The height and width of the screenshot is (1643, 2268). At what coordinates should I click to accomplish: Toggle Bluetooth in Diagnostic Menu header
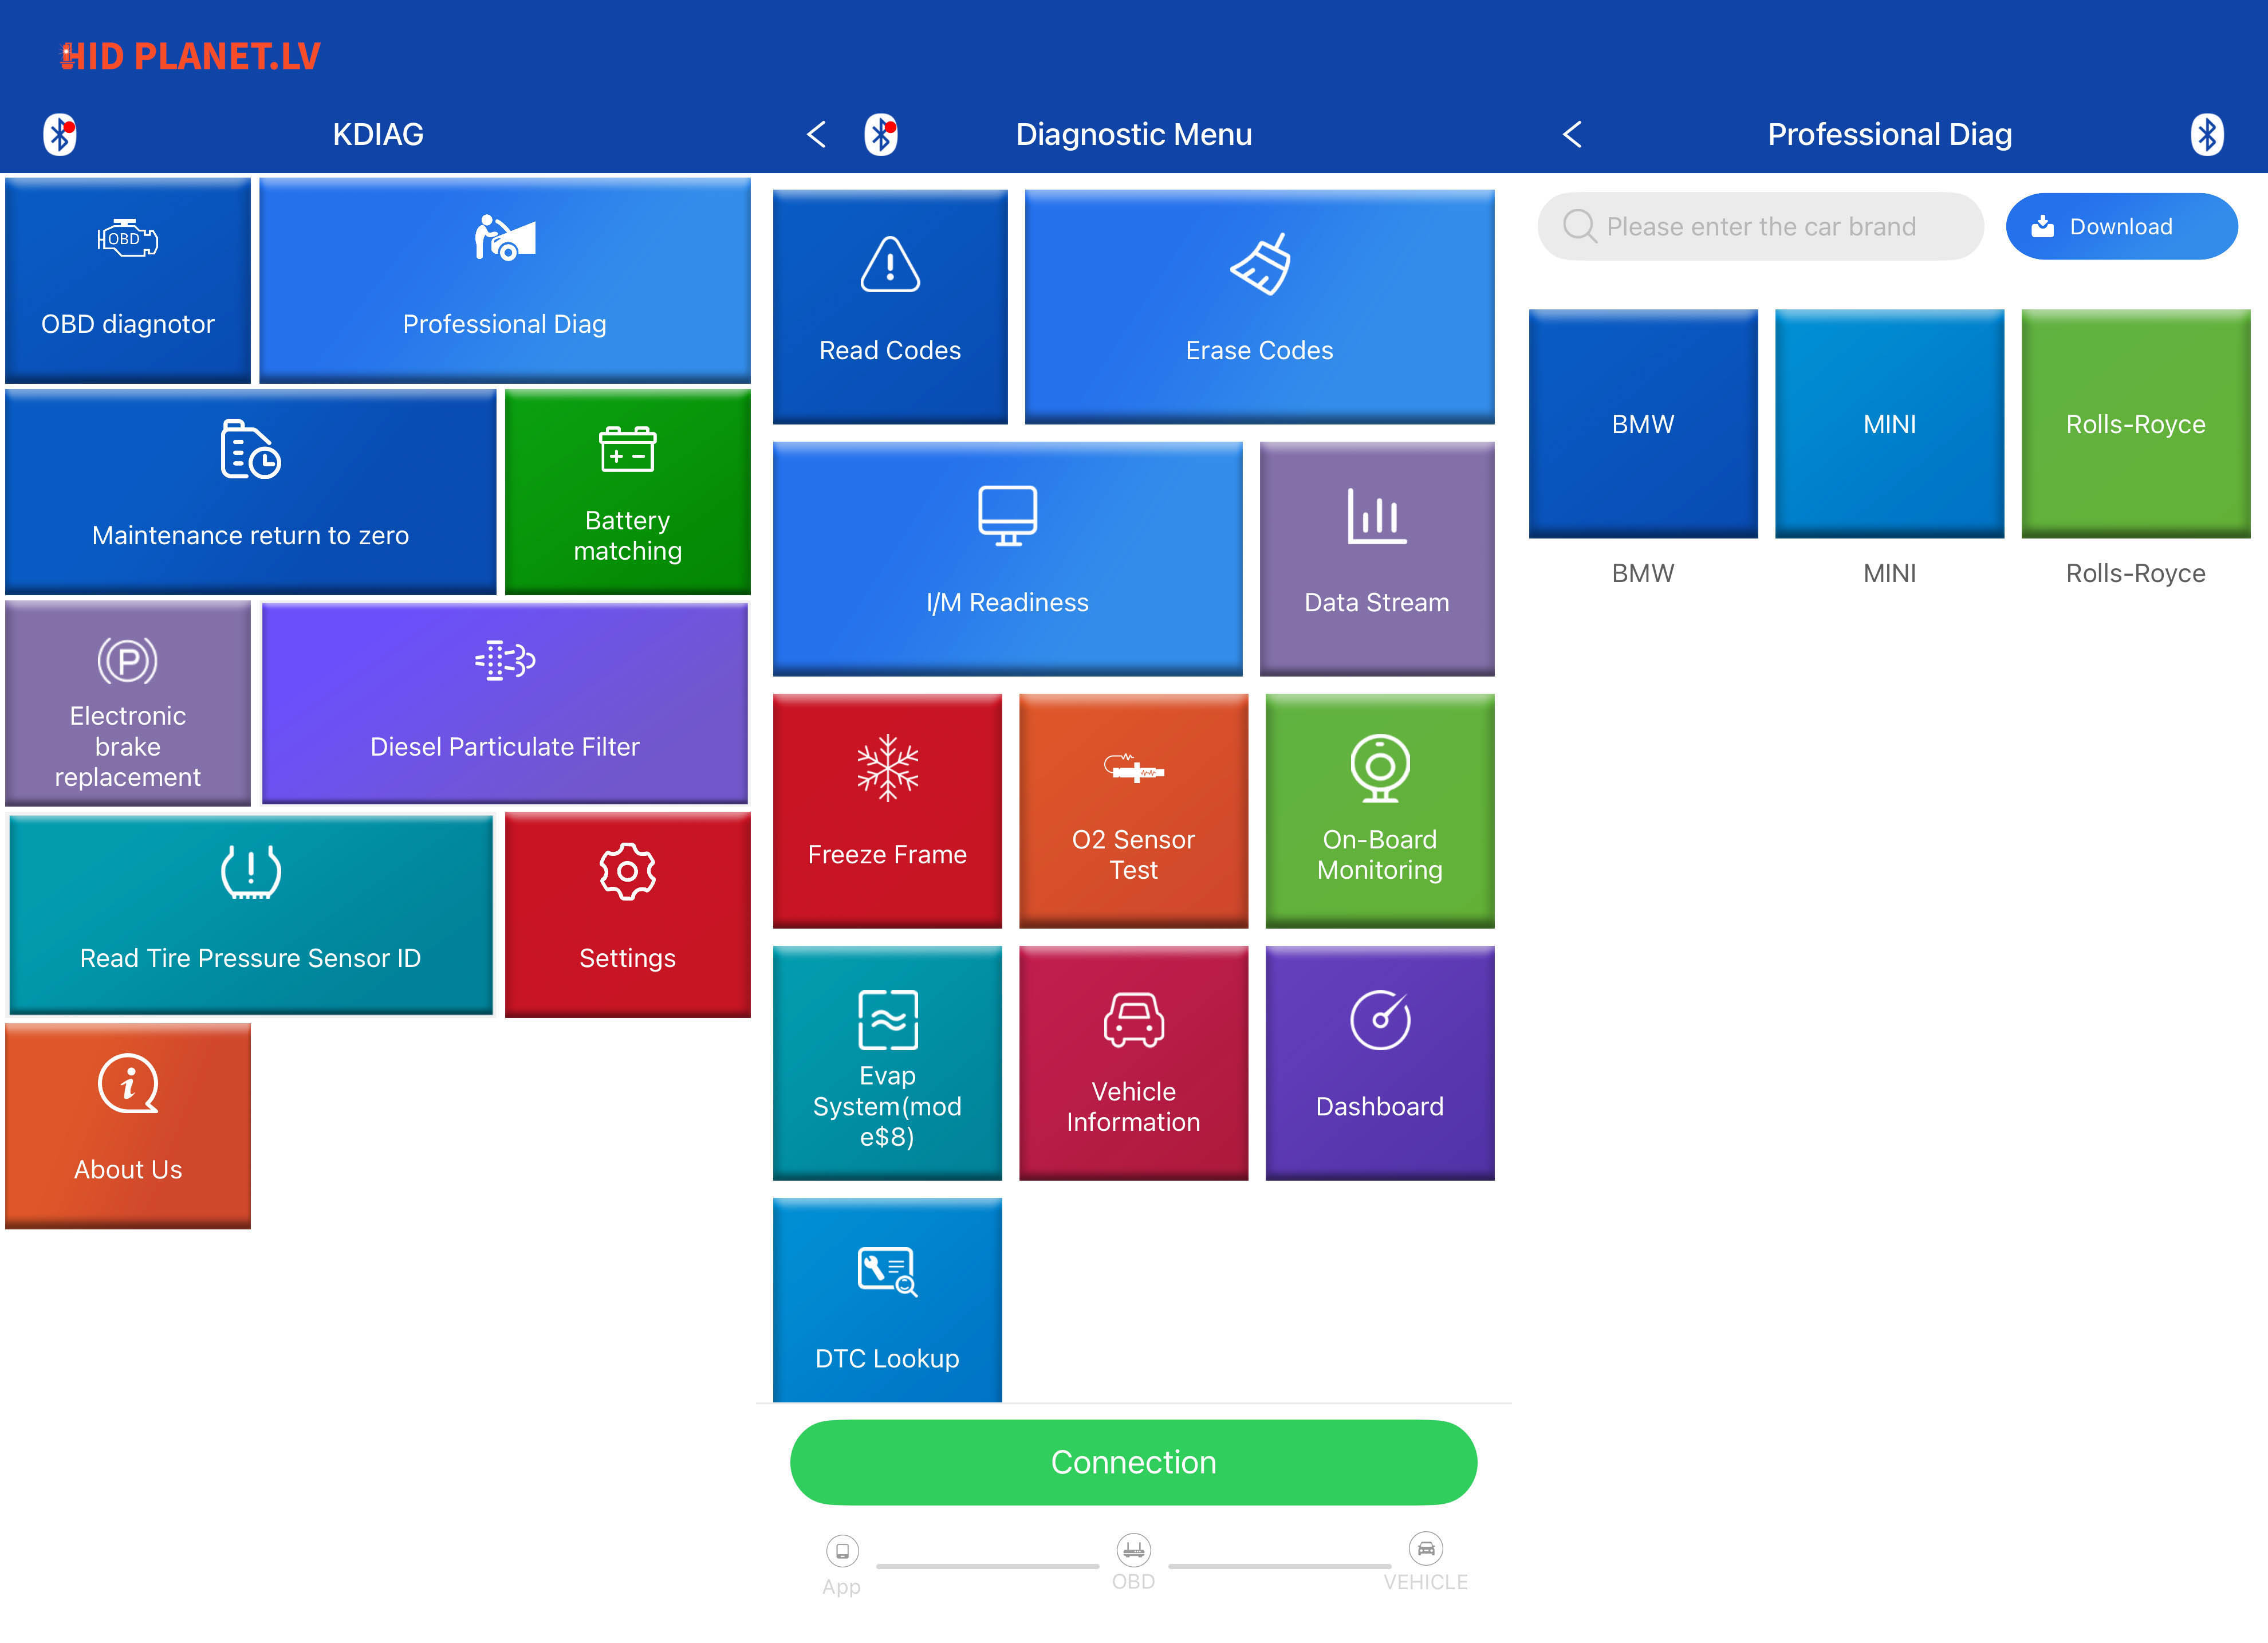click(x=881, y=134)
